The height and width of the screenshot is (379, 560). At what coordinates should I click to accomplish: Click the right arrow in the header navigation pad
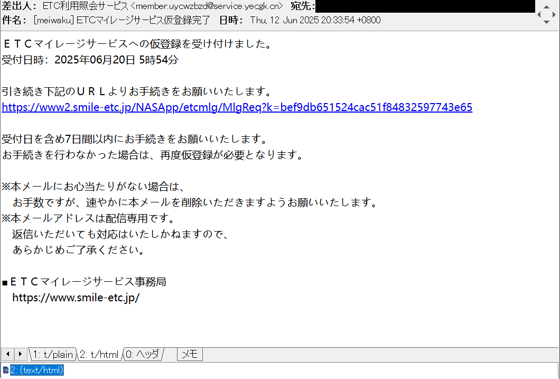(554, 14)
